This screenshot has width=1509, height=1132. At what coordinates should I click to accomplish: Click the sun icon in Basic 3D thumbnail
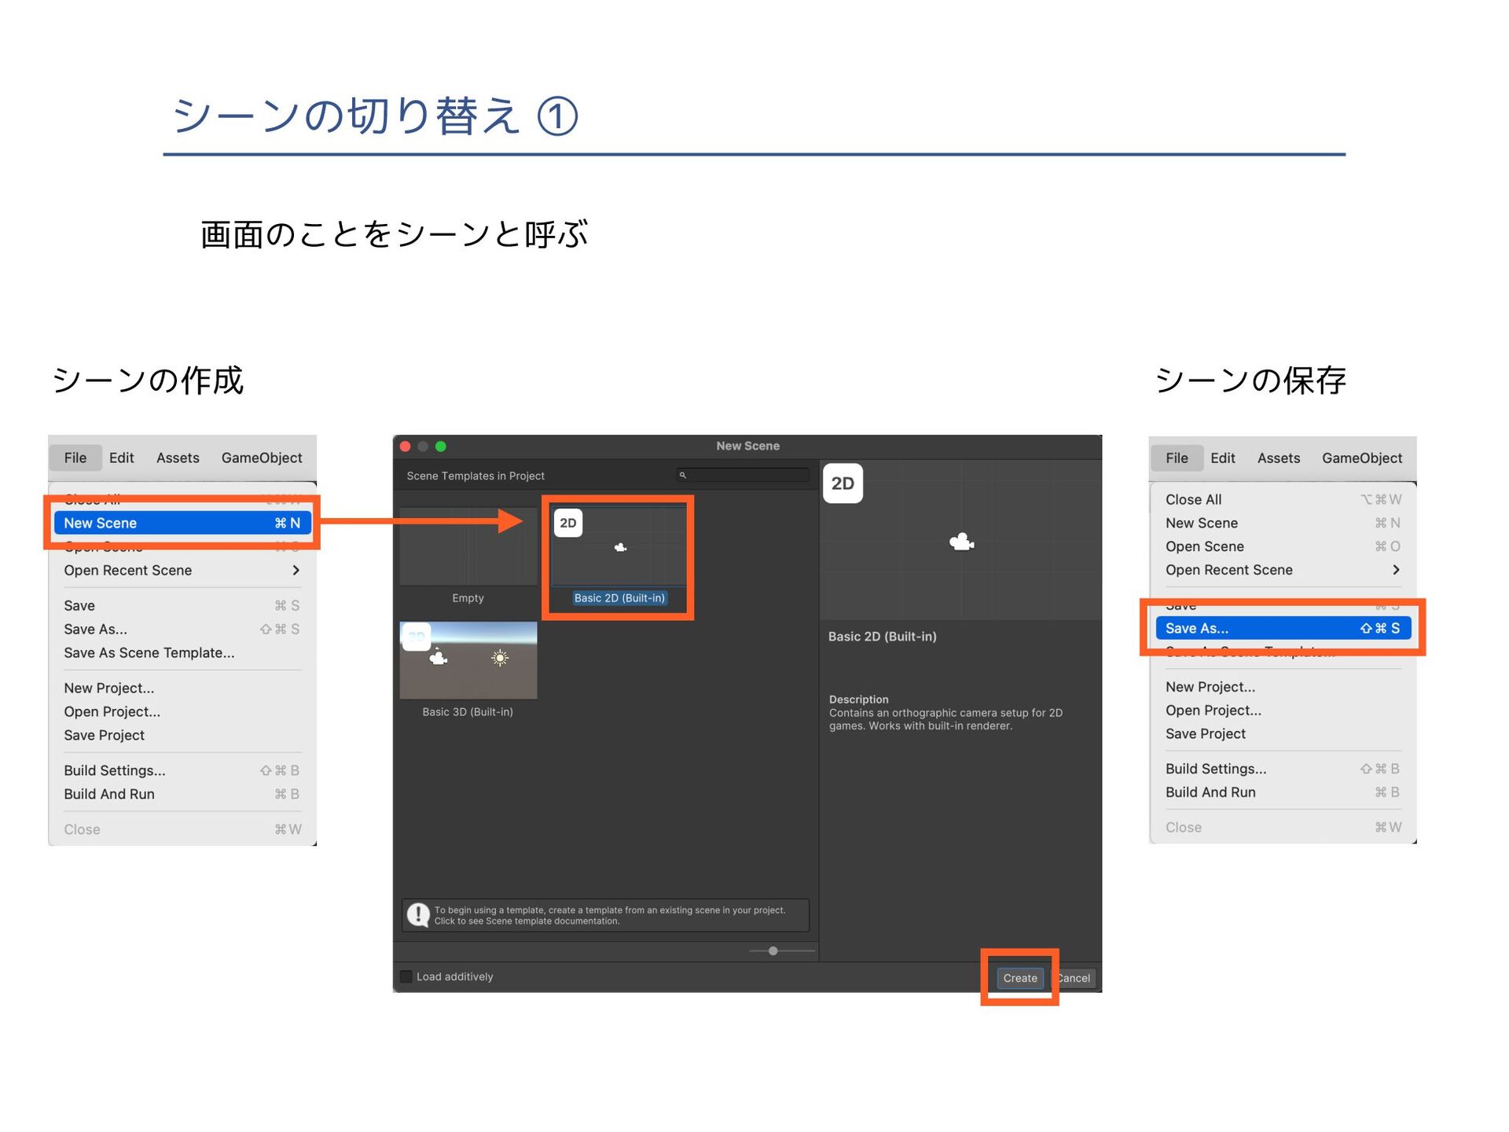pyautogui.click(x=500, y=658)
